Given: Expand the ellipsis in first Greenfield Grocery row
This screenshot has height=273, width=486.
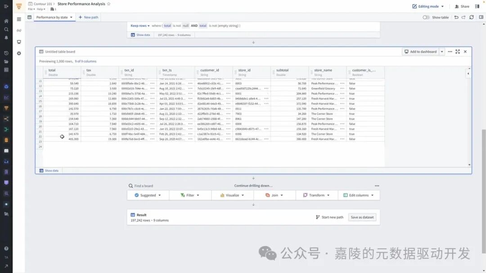Looking at the screenshot, I should pos(342,88).
